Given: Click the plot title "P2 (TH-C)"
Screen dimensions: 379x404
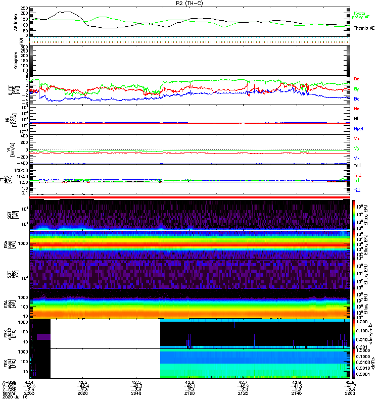Looking at the screenshot, I should (189, 3).
